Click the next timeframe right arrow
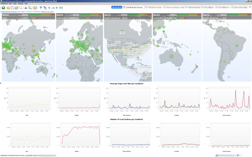Image resolution: width=252 pixels, height=157 pixels. click(57, 8)
